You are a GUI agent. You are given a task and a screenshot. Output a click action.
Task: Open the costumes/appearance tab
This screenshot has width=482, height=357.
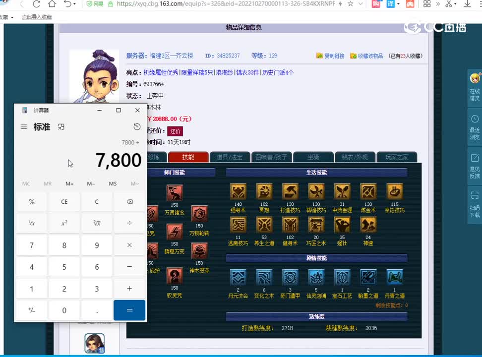(355, 157)
